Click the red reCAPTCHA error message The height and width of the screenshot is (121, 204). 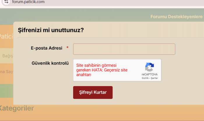[x=102, y=70]
